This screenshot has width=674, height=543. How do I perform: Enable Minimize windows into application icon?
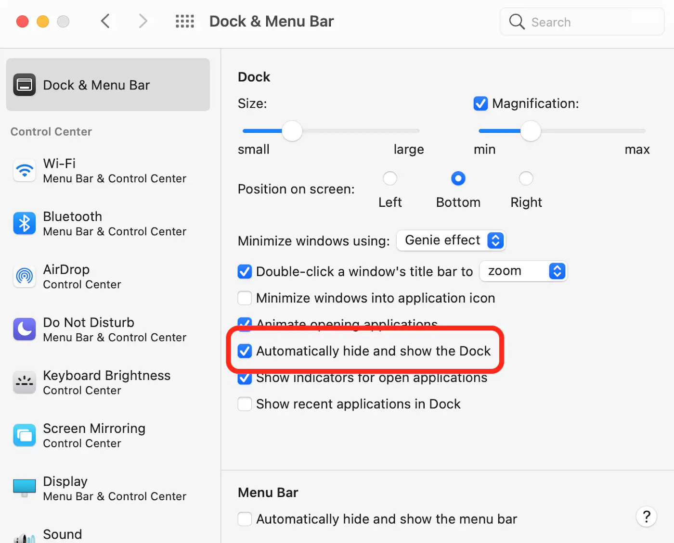245,298
